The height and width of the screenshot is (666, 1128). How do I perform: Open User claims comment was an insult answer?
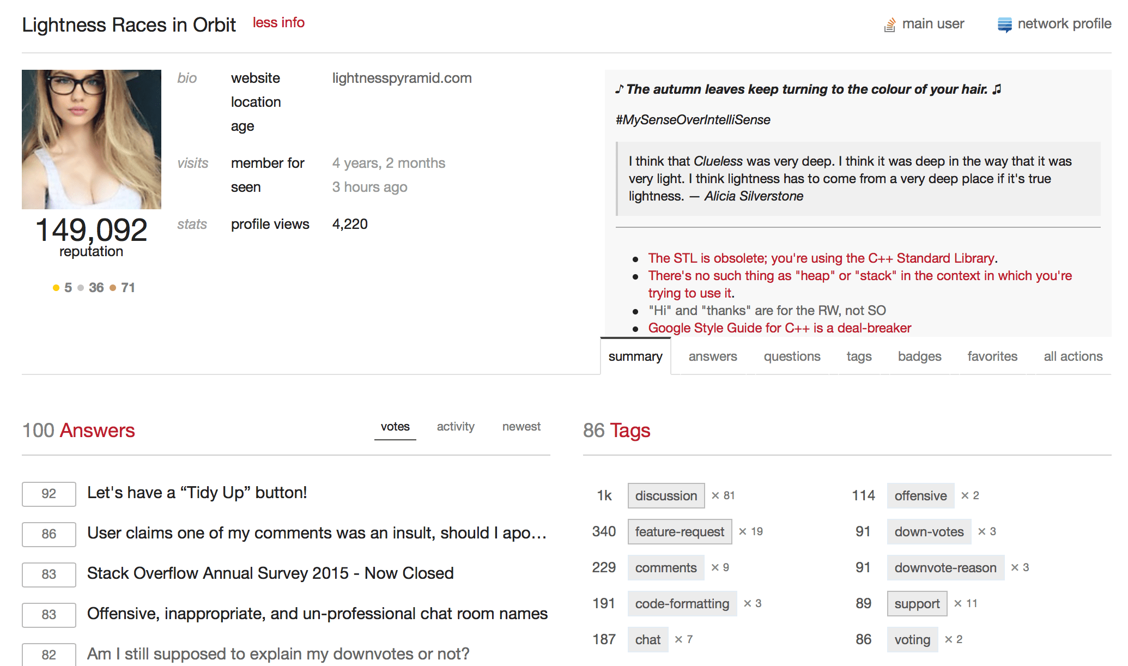tap(317, 533)
